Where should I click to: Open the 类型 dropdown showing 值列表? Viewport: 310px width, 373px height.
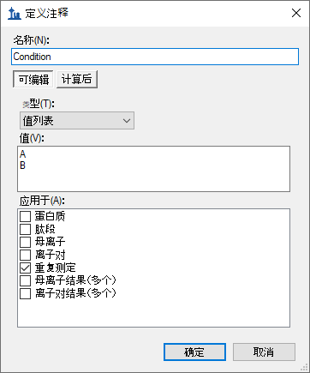pyautogui.click(x=77, y=121)
